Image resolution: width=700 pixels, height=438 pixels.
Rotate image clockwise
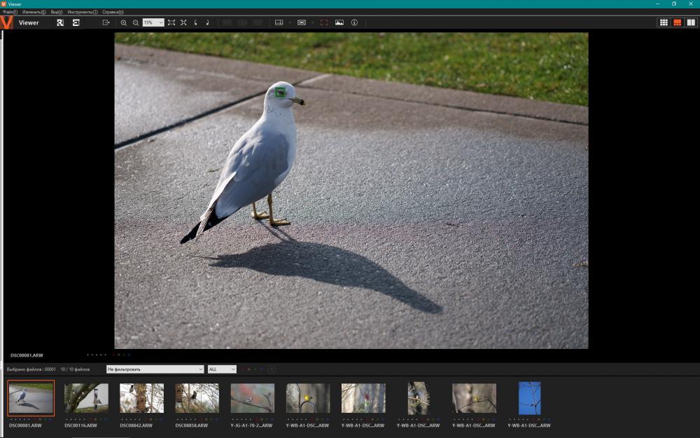coord(208,22)
